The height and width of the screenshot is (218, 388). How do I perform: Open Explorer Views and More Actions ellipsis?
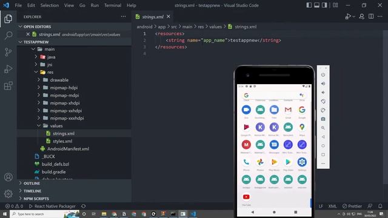123,16
